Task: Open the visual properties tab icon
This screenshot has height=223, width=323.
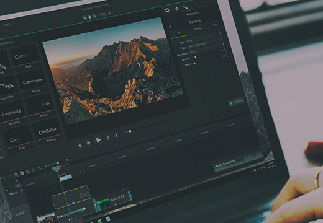Action: (x=167, y=10)
